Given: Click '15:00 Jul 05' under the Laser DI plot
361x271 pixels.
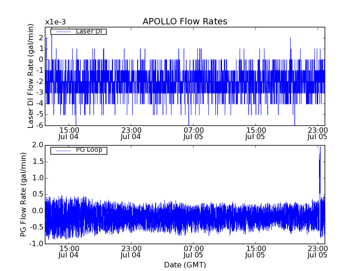Looking at the screenshot, I should 255,133.
